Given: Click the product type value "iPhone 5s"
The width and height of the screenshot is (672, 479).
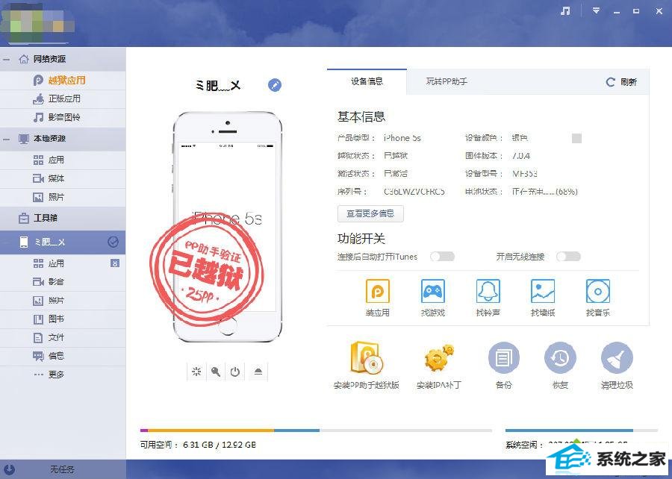Looking at the screenshot, I should pyautogui.click(x=402, y=138).
